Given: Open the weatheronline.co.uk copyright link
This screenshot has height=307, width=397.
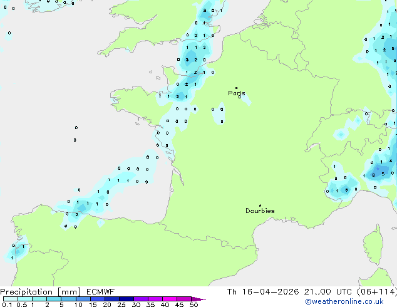Looking at the screenshot, I should [x=344, y=301].
